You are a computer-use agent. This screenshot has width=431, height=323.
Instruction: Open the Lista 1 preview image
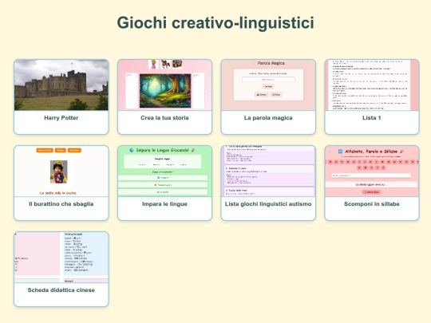pos(372,85)
